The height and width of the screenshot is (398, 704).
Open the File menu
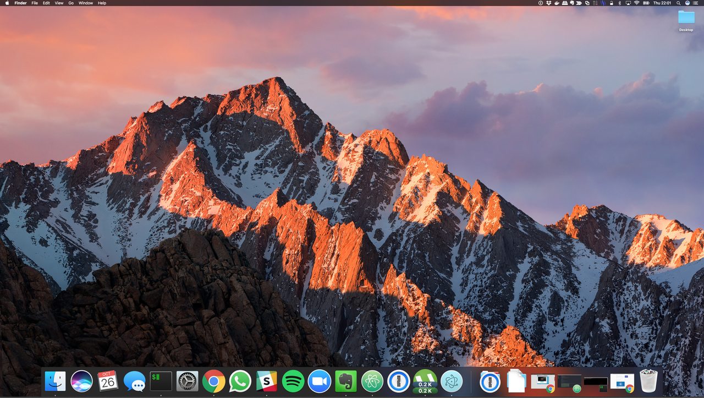[x=35, y=3]
